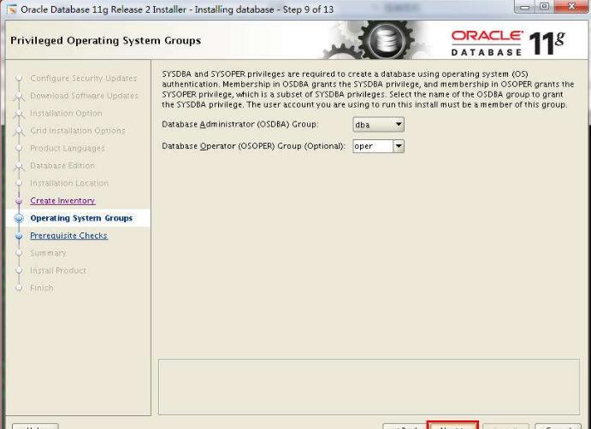Click the 'Privileged Operating System Groups' heading

click(105, 41)
